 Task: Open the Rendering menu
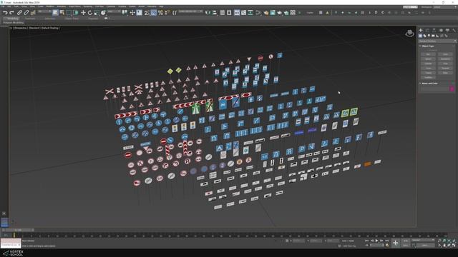coord(87,6)
